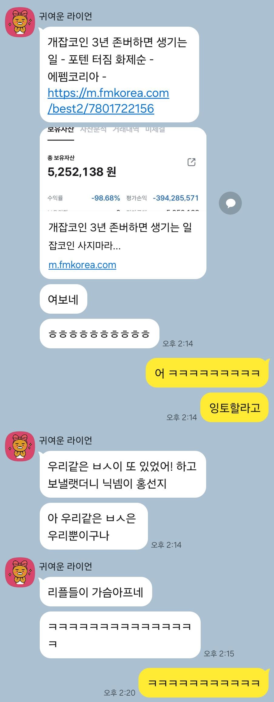Viewport: 274px width, 702px height.
Task: Tap the second 귀여운 라이언 avatar
Action: coord(20,446)
